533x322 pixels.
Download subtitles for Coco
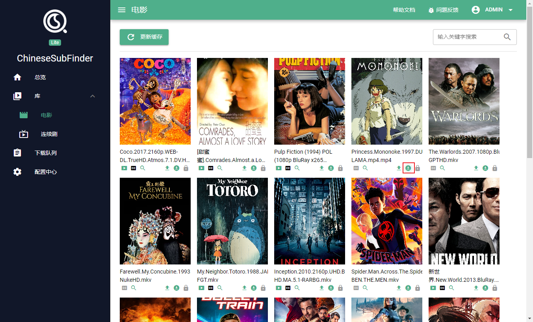point(176,168)
